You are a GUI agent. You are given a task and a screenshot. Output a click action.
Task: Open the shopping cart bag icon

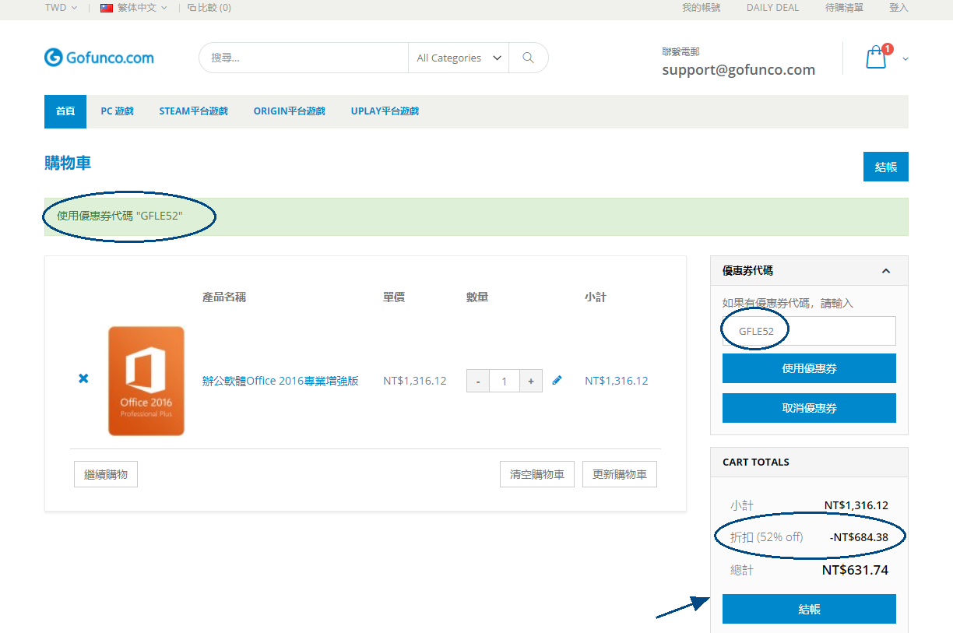(876, 58)
